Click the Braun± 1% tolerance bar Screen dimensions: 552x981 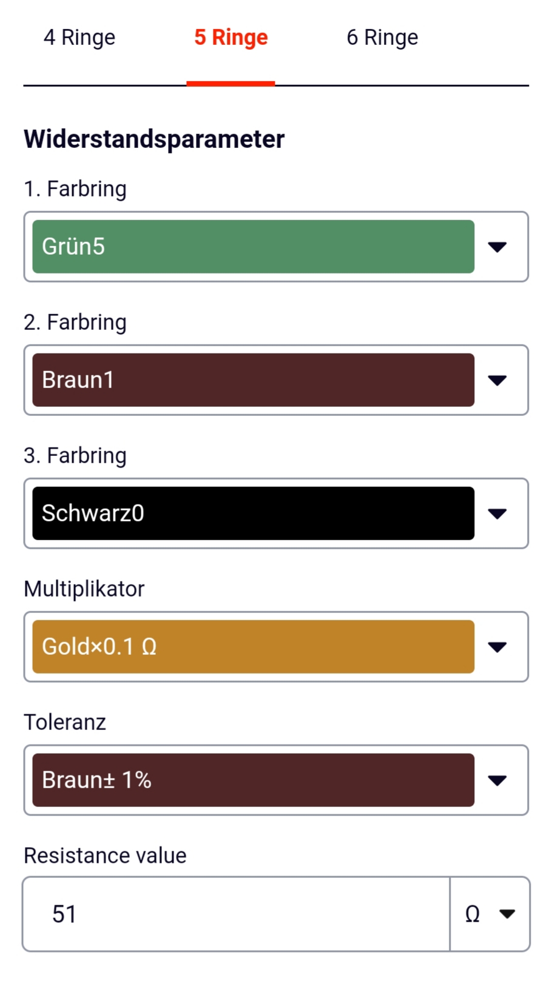click(253, 780)
